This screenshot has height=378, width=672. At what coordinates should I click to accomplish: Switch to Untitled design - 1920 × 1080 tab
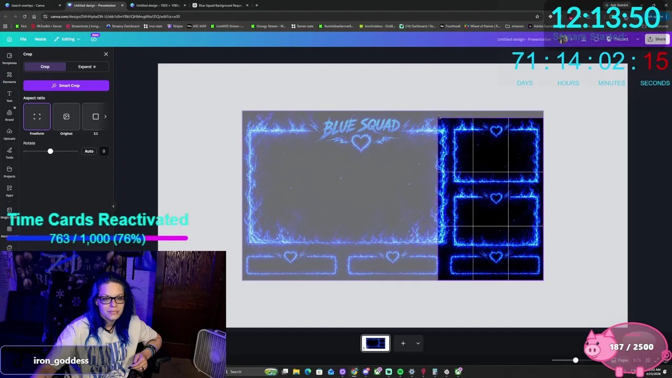tap(157, 5)
